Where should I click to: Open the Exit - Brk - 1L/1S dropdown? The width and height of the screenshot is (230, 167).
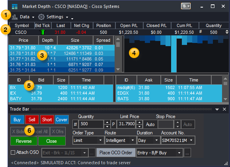65,153
